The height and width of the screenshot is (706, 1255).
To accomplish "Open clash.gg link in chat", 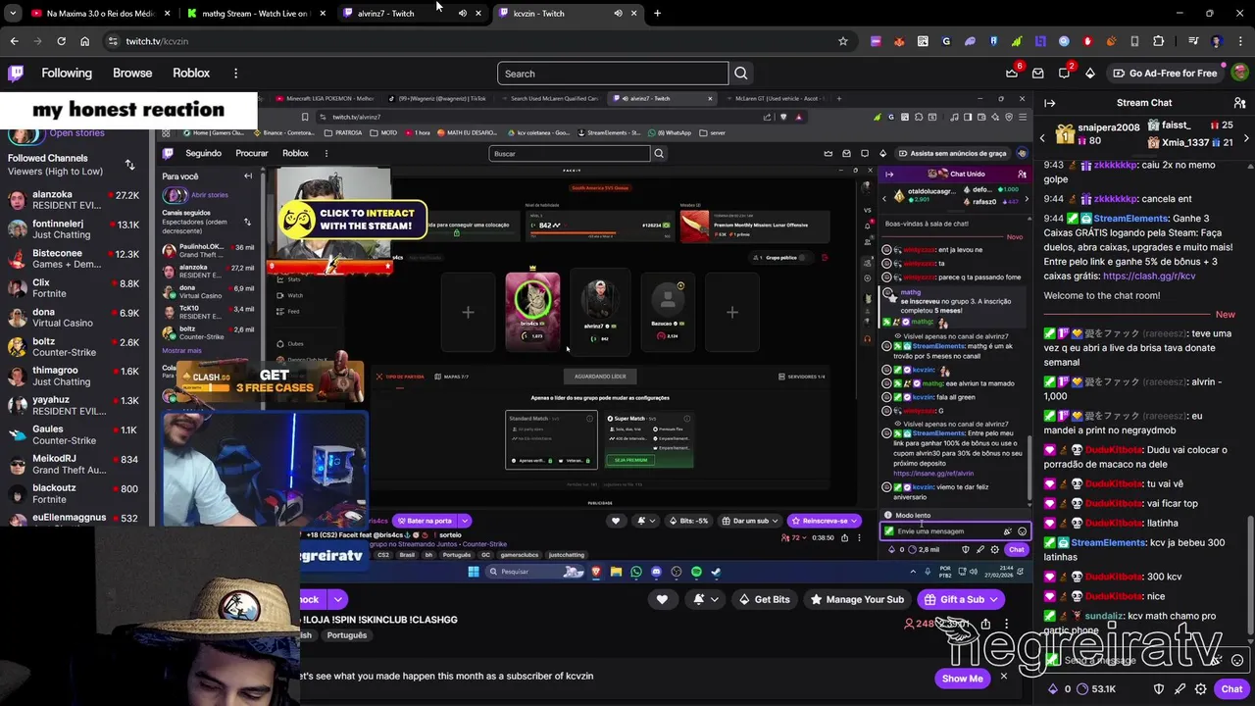I will coord(1148,277).
